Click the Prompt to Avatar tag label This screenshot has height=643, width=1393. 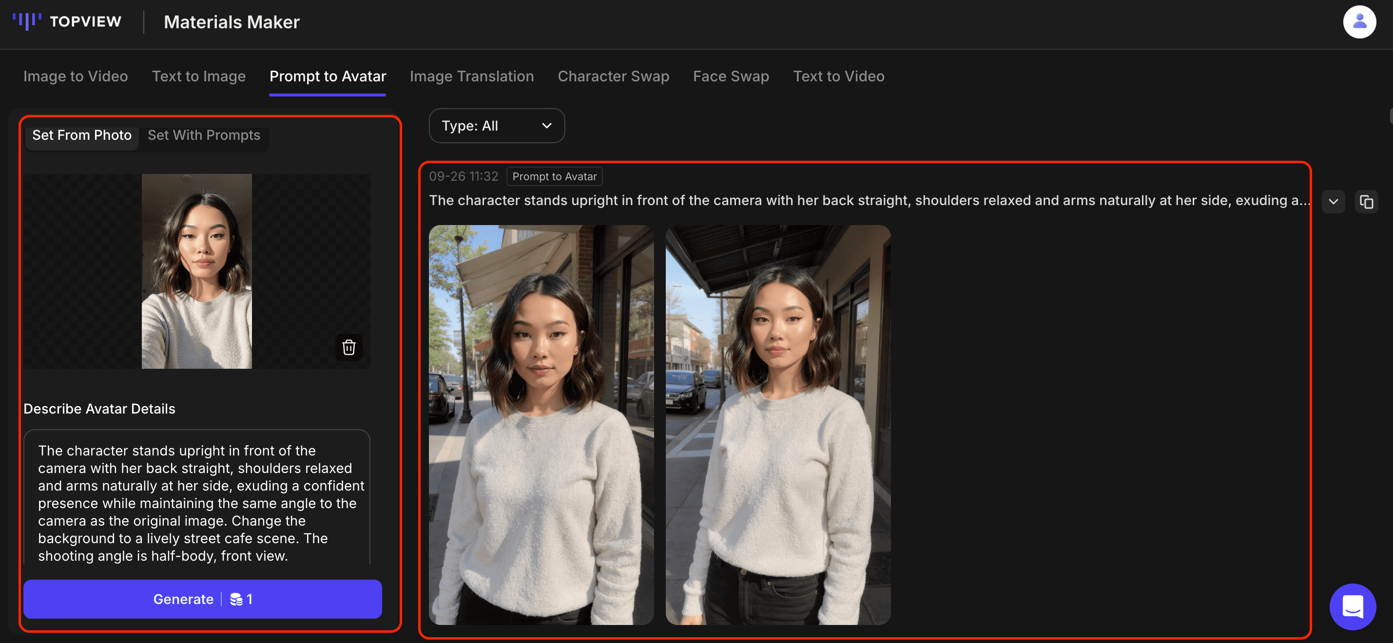coord(554,177)
